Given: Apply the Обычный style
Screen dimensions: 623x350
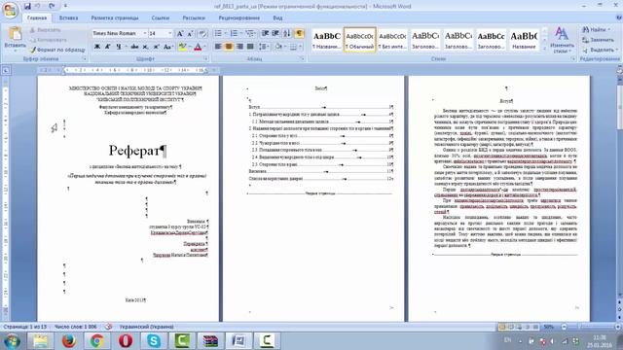Looking at the screenshot, I should 359,40.
